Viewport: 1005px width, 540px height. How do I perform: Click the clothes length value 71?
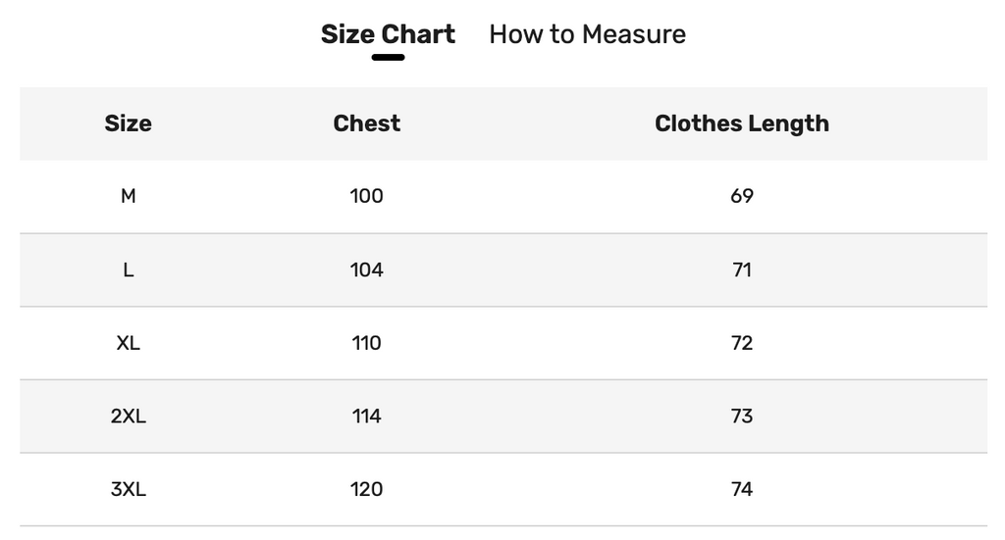click(742, 270)
